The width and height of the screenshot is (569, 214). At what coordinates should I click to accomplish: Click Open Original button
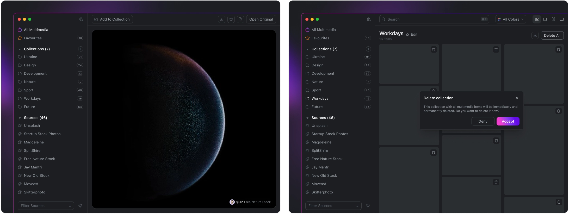pos(261,19)
